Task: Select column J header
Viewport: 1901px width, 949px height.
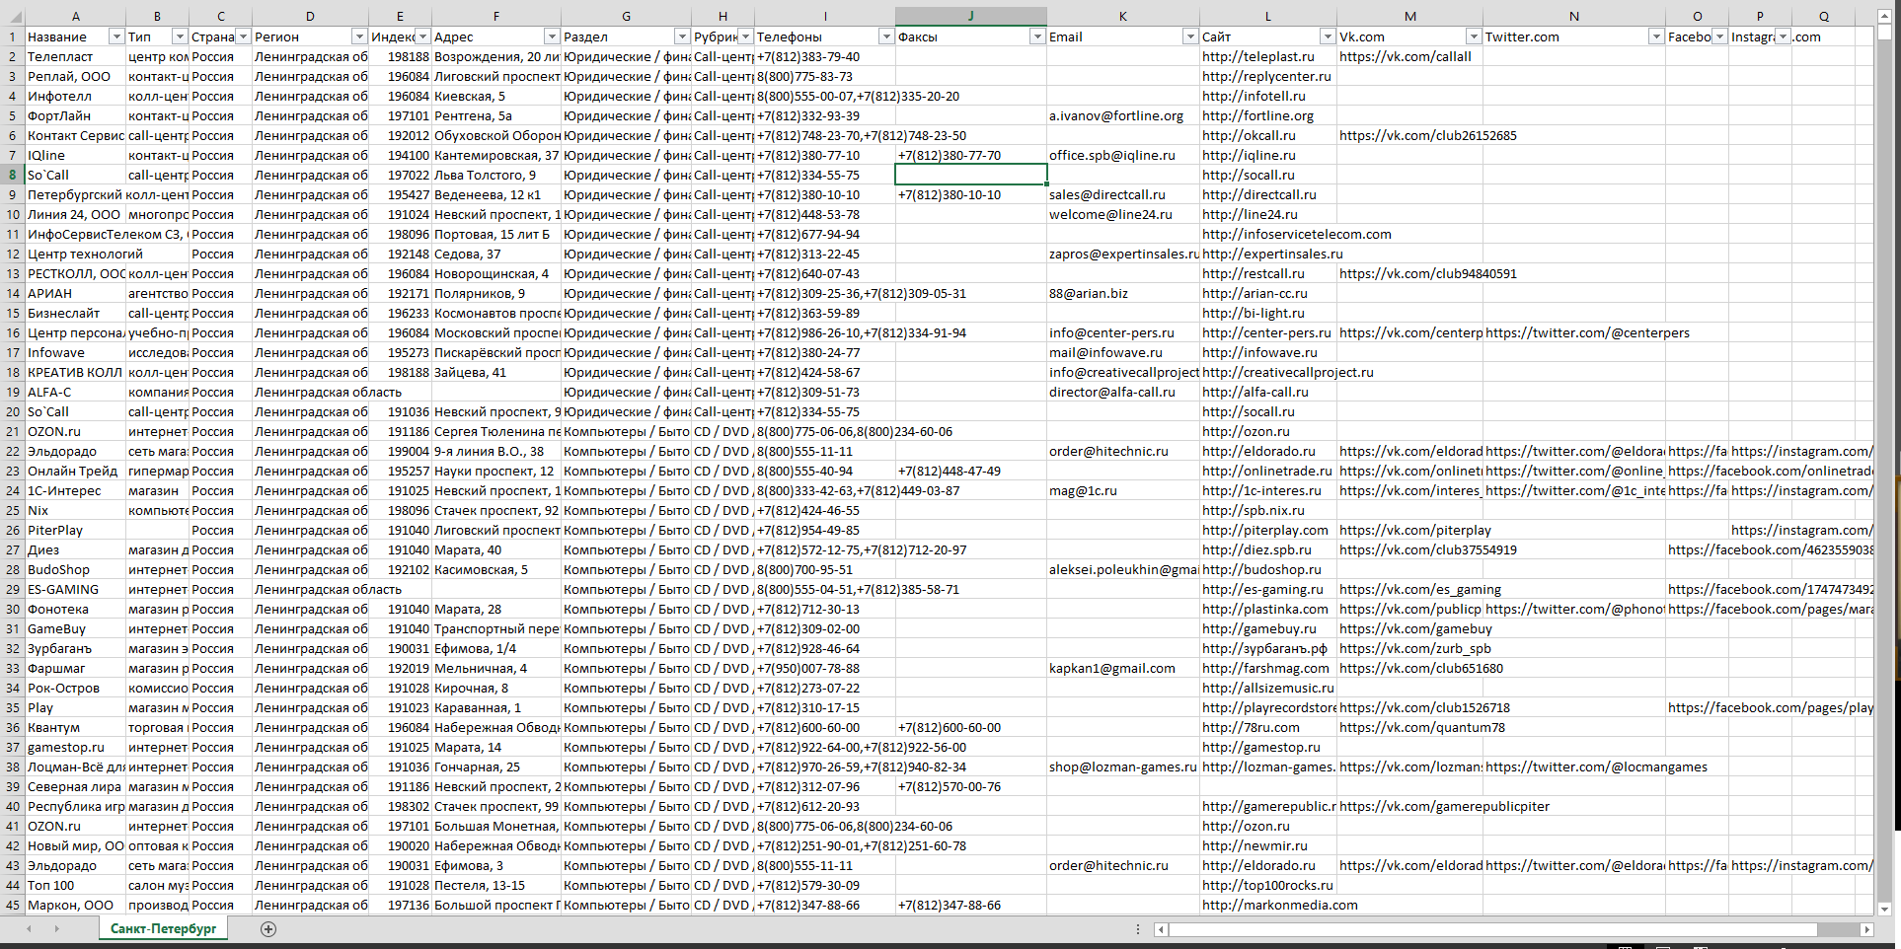Action: (971, 17)
